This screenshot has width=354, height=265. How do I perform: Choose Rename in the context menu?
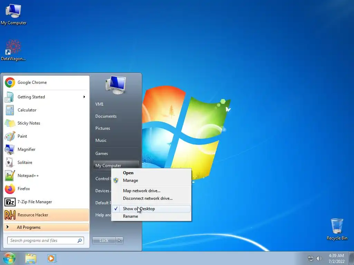[x=151, y=216]
